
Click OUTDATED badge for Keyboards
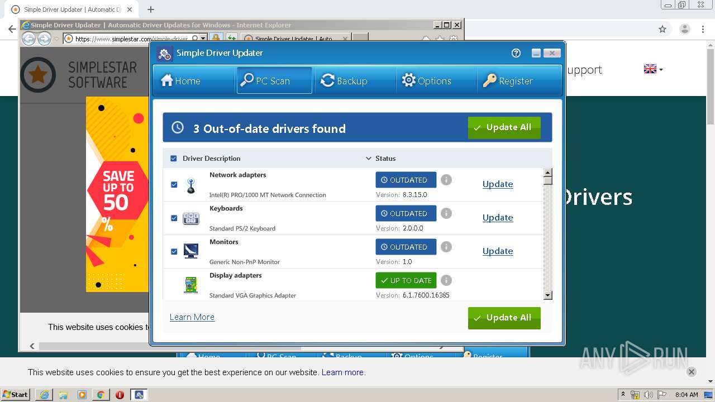[406, 213]
